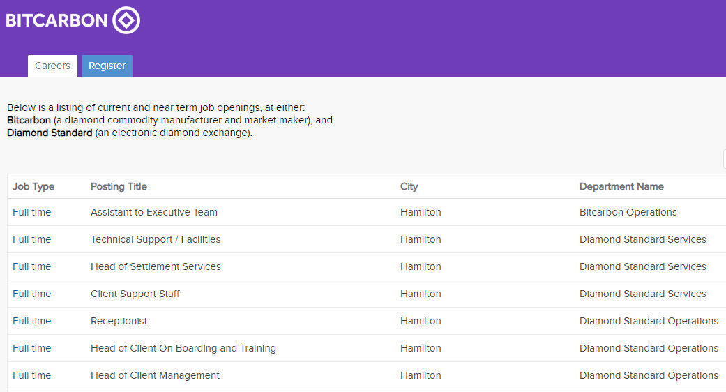The height and width of the screenshot is (392, 726).
Task: Click the partially visible button above the table
Action: pyautogui.click(x=724, y=159)
